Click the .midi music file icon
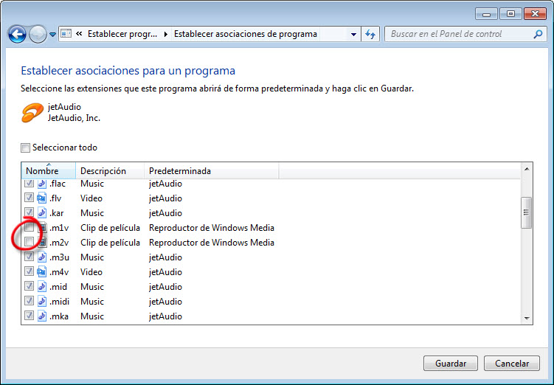The width and height of the screenshot is (554, 385). click(x=42, y=302)
